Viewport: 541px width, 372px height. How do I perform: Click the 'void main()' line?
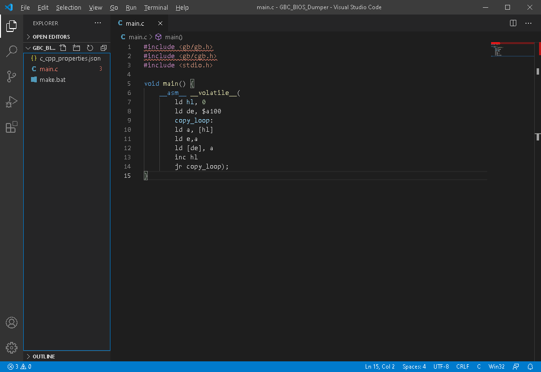169,83
